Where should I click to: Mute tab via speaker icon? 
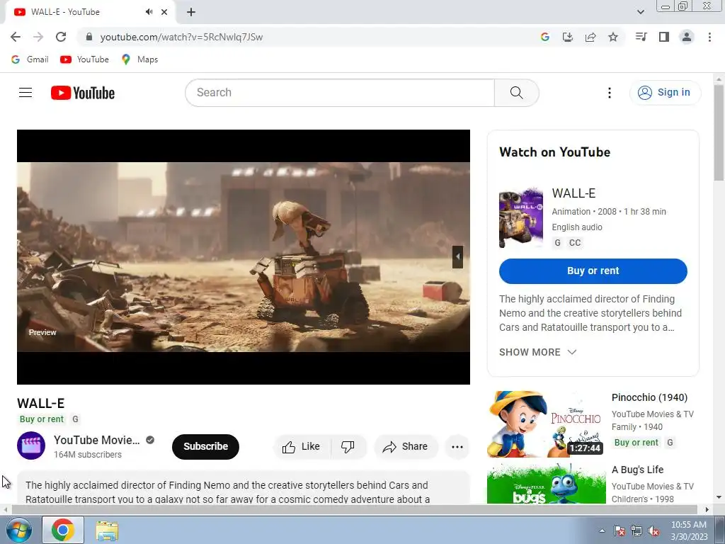tap(149, 12)
